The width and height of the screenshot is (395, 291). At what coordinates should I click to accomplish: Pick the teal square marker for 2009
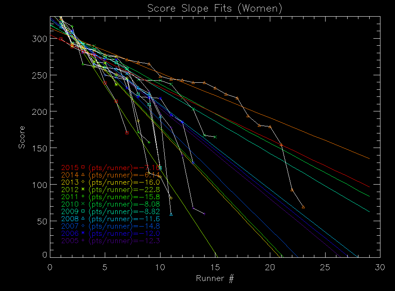click(x=83, y=211)
